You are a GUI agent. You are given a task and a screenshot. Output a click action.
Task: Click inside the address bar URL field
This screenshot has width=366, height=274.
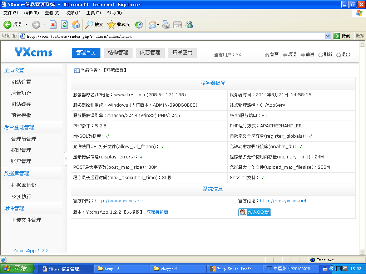[173, 36]
